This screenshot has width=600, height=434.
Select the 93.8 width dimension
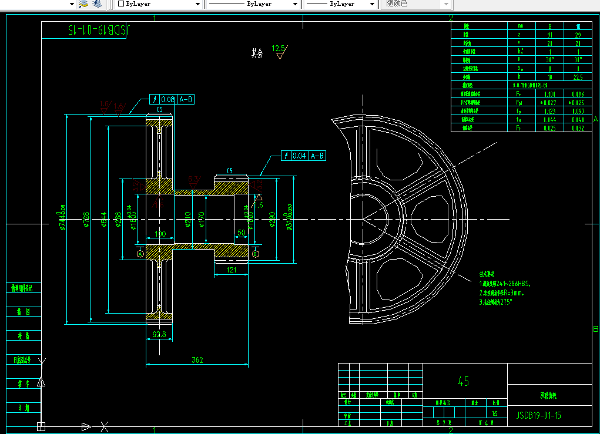(x=159, y=334)
